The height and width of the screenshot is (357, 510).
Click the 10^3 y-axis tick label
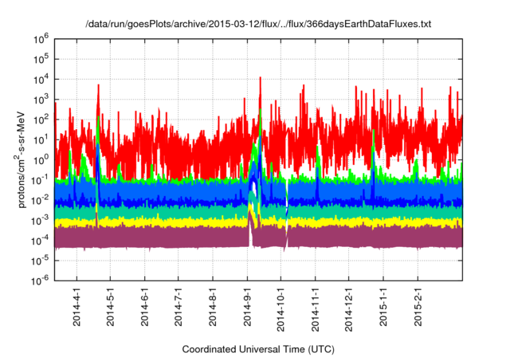41,100
